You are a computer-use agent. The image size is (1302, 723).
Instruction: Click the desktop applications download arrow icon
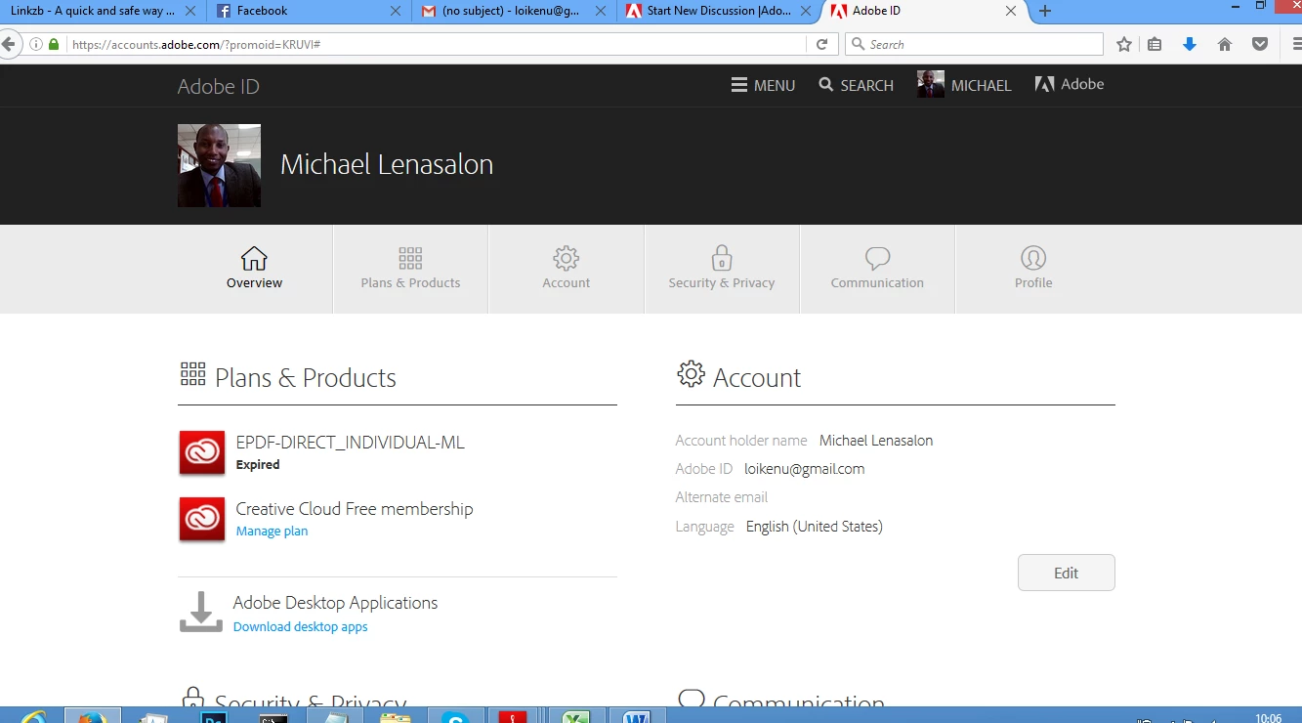pyautogui.click(x=201, y=612)
